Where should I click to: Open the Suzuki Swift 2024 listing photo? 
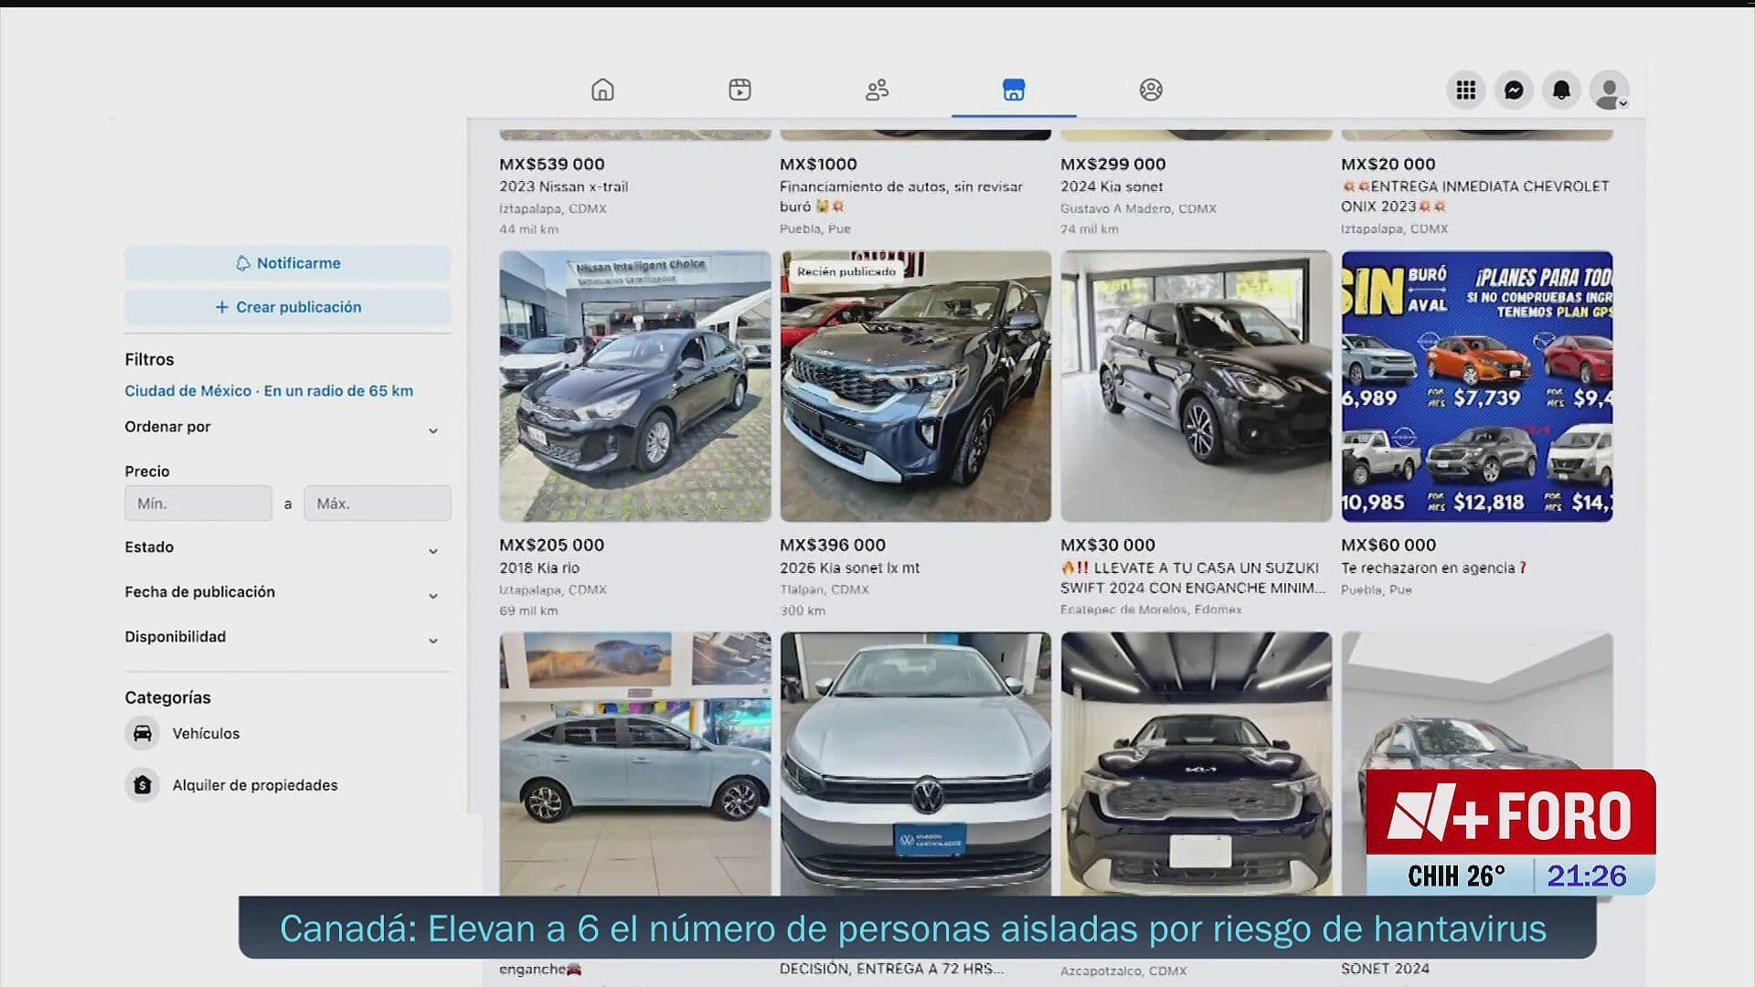[1197, 387]
